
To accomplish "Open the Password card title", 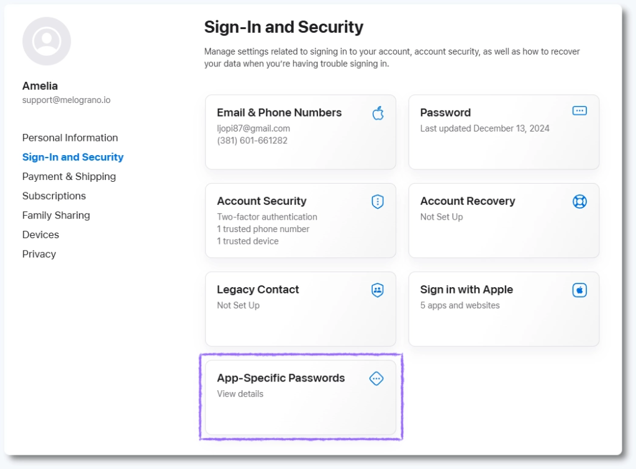I will pos(445,113).
